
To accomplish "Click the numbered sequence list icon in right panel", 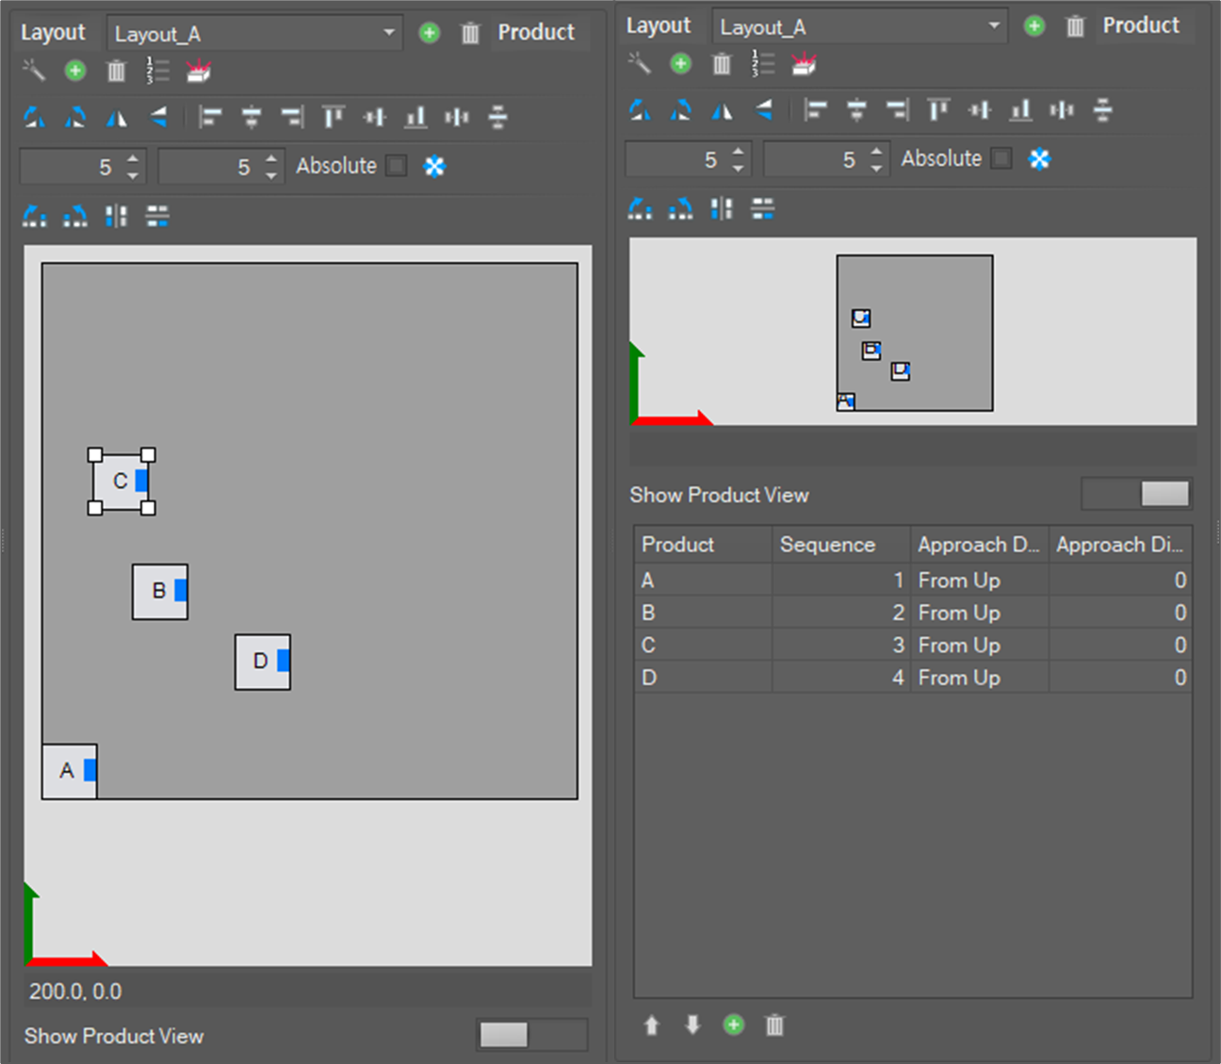I will tap(762, 63).
